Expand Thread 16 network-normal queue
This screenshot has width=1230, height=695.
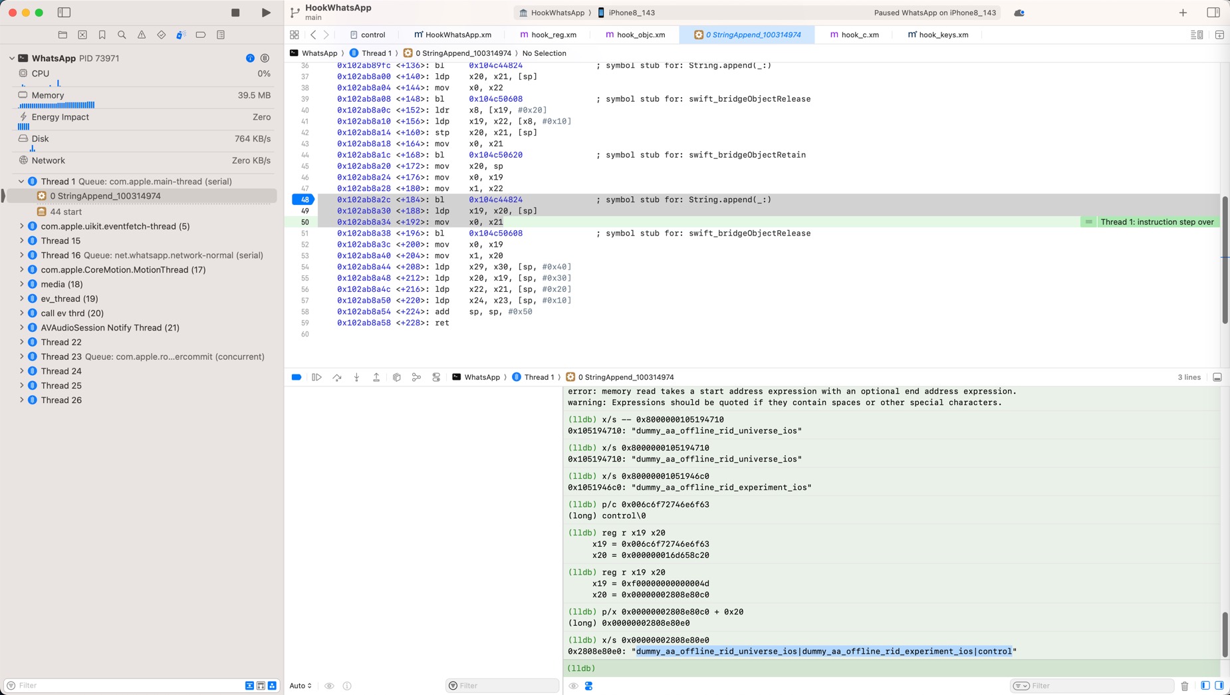[x=21, y=255]
